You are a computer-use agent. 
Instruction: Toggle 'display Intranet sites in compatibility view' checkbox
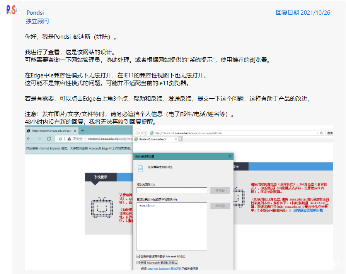138,256
